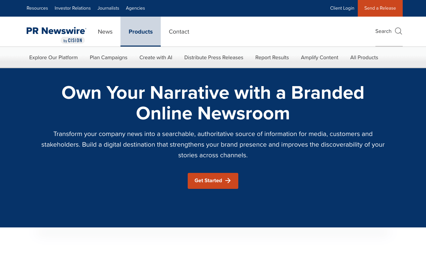Go to Report Results

coord(272,58)
